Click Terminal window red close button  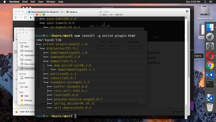[x=37, y=15]
